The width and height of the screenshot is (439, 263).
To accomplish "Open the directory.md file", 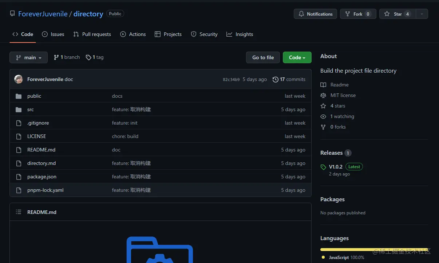I will (41, 163).
